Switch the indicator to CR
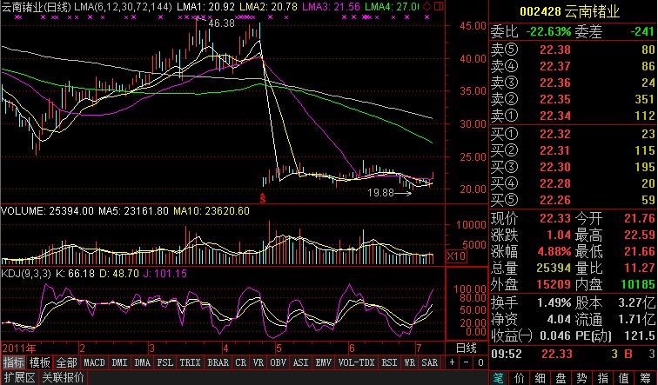 (x=241, y=362)
